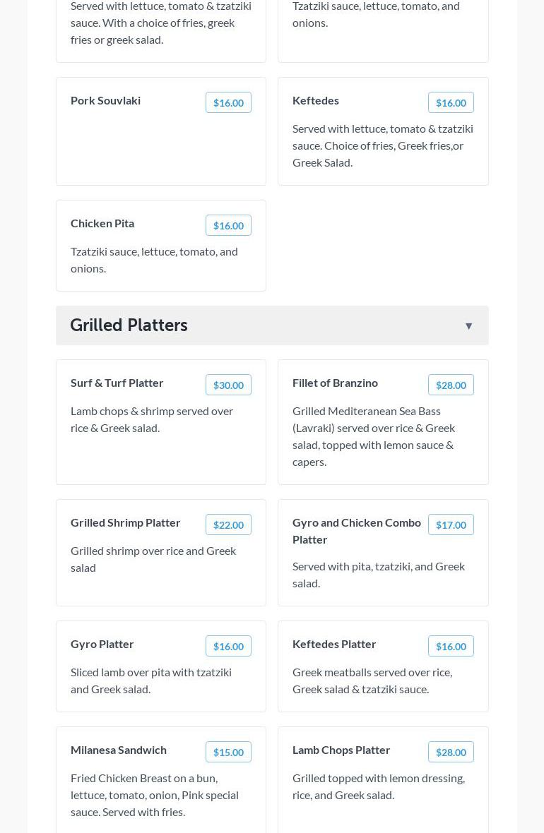Click Keftedes Platter $16.00 price button

click(x=451, y=647)
